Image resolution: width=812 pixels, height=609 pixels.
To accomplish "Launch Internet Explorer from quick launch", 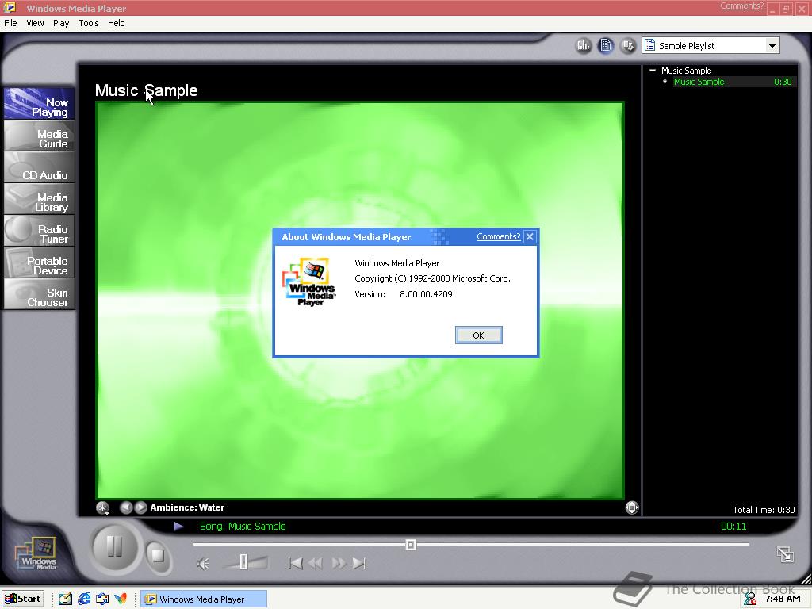I will (84, 599).
